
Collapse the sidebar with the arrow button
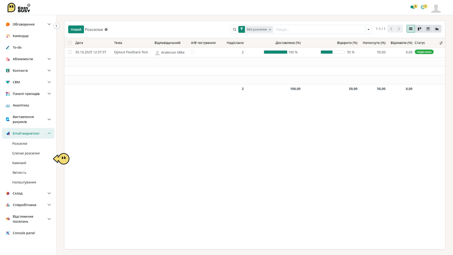(57, 26)
